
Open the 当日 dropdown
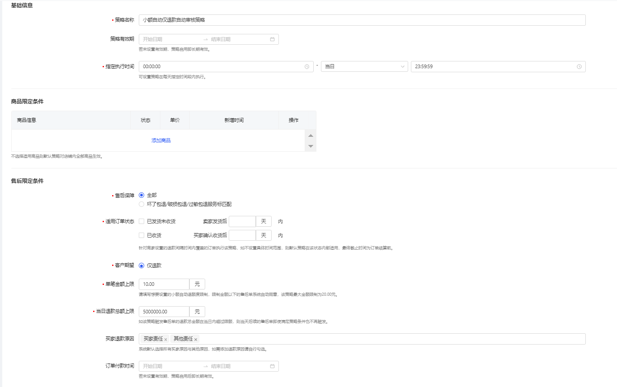tap(364, 67)
